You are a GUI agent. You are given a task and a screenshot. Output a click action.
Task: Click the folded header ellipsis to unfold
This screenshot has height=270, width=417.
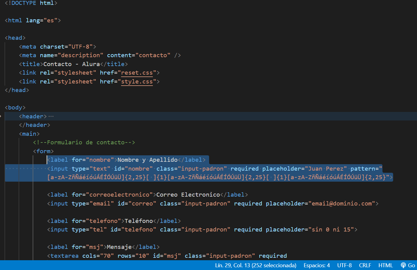coord(51,116)
